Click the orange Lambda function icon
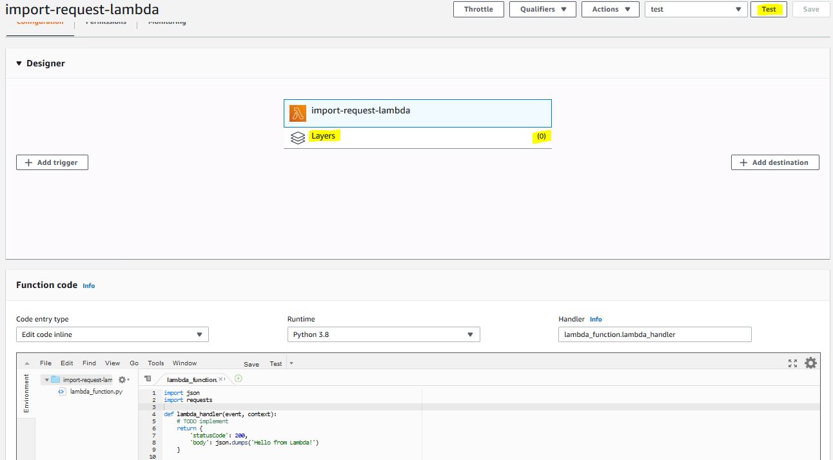This screenshot has width=833, height=460. point(297,113)
